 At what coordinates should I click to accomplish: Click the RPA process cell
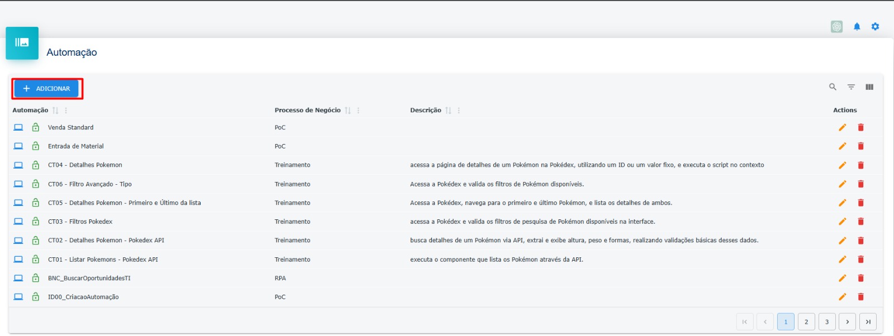pyautogui.click(x=280, y=279)
